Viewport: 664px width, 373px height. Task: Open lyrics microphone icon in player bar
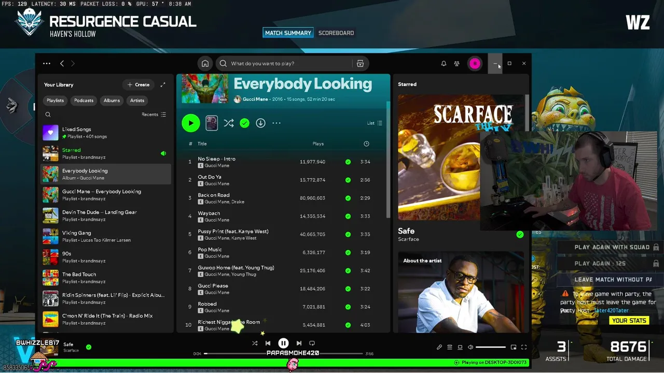point(439,347)
